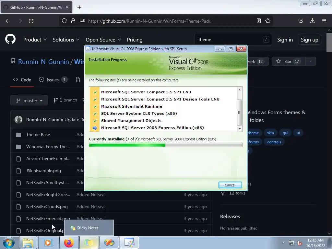The image size is (332, 249).
Task: Open the NetSealExBrightGree... file
Action: pos(48,195)
